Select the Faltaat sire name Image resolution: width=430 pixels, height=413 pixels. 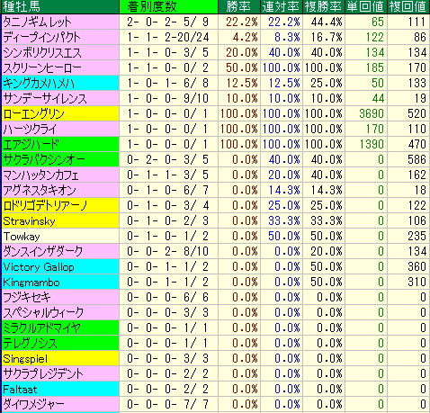[20, 390]
